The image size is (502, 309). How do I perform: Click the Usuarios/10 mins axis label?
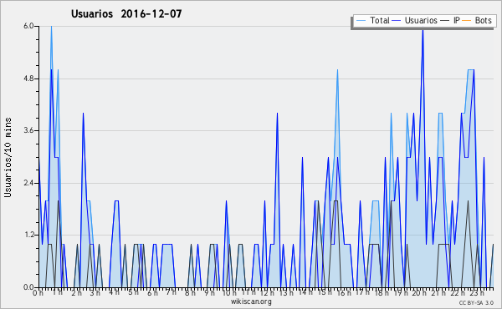pos(8,157)
